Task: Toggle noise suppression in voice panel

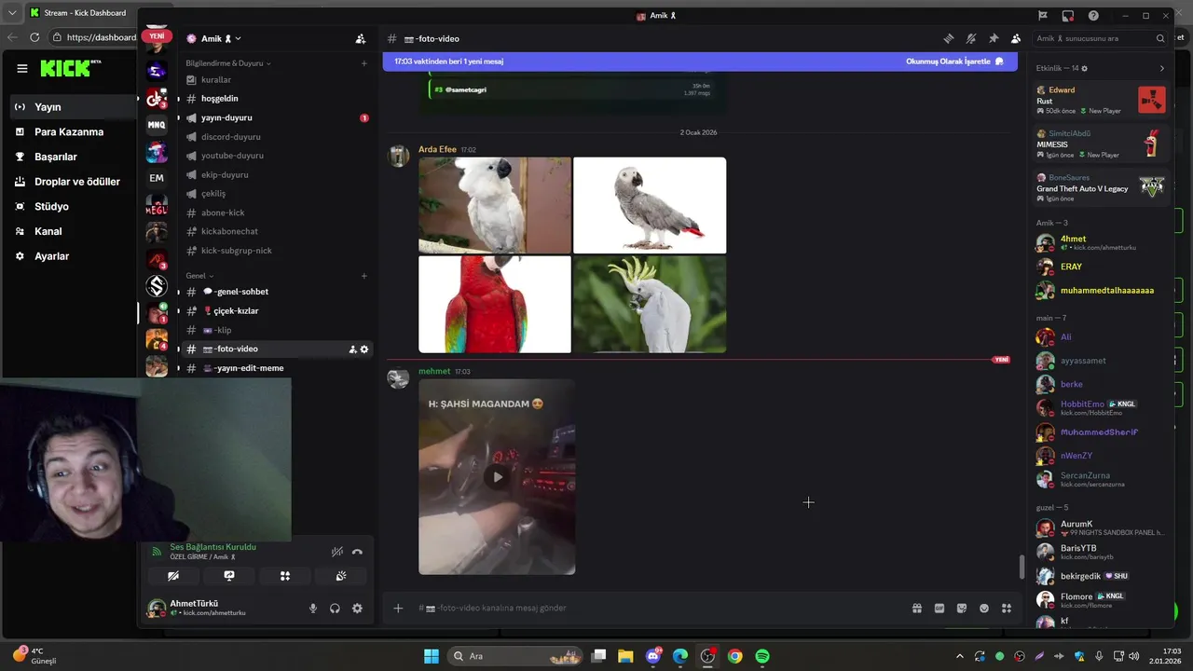Action: tap(337, 552)
